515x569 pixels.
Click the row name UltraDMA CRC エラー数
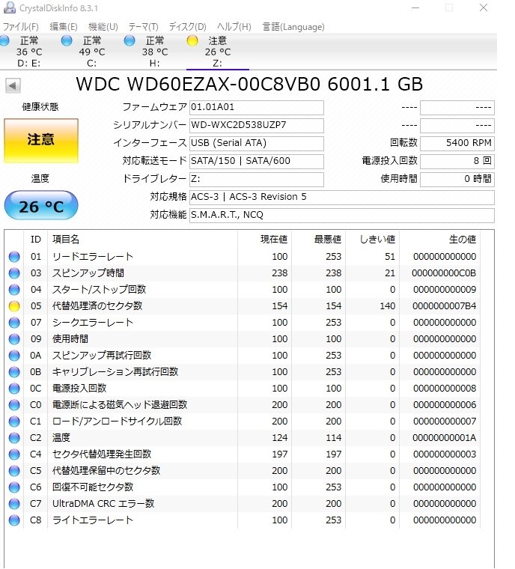pyautogui.click(x=103, y=504)
